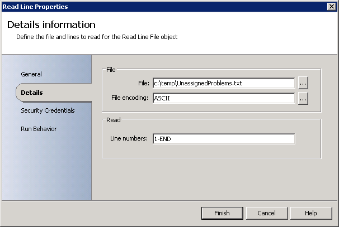Viewport: 339px width, 227px height.
Task: Switch to Security Credentials tab
Action: [x=48, y=110]
